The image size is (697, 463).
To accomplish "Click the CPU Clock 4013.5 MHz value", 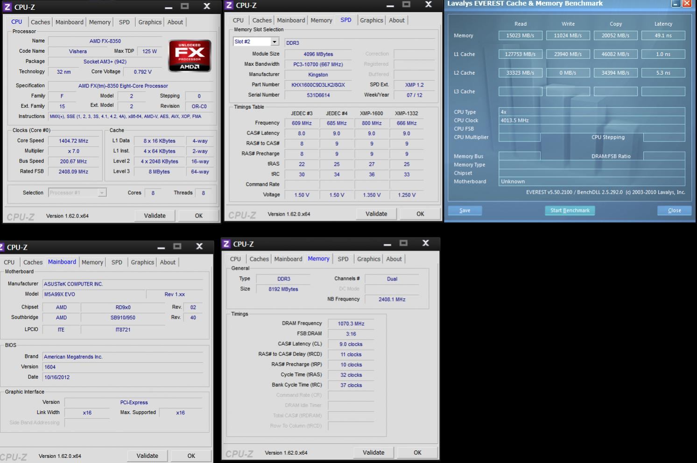I will (592, 120).
